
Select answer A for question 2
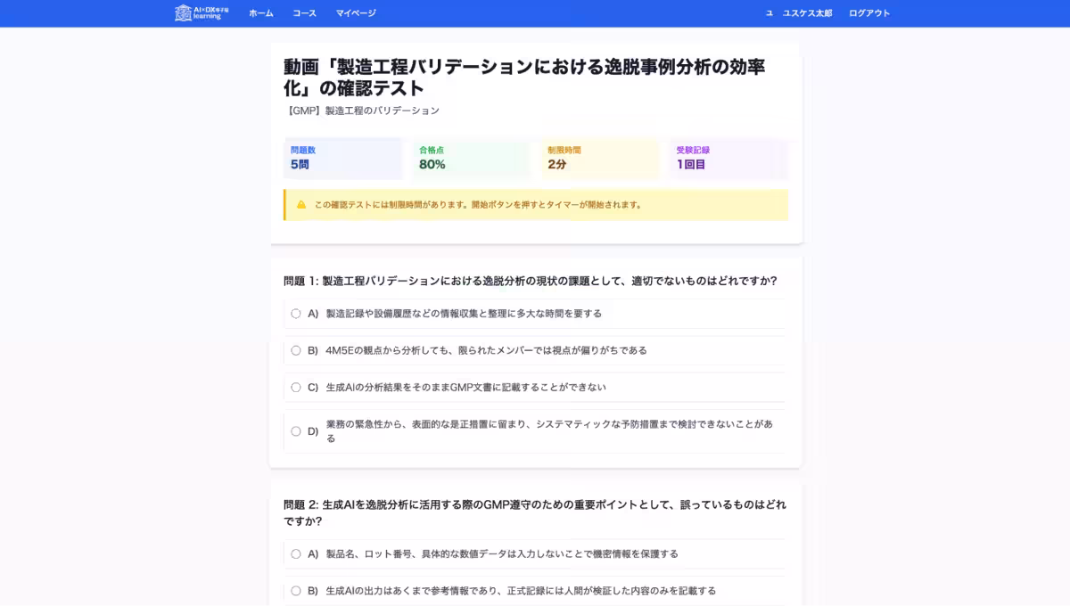295,553
